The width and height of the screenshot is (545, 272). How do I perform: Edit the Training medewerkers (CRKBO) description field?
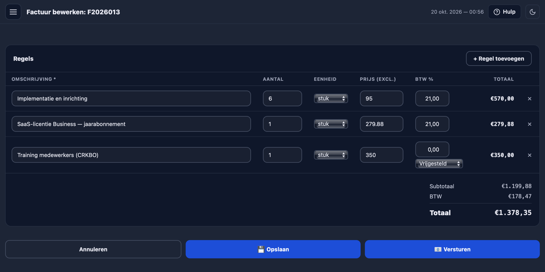(131, 155)
